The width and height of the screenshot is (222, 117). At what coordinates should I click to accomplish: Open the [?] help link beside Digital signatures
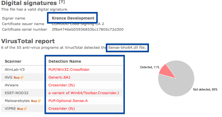(62, 2)
